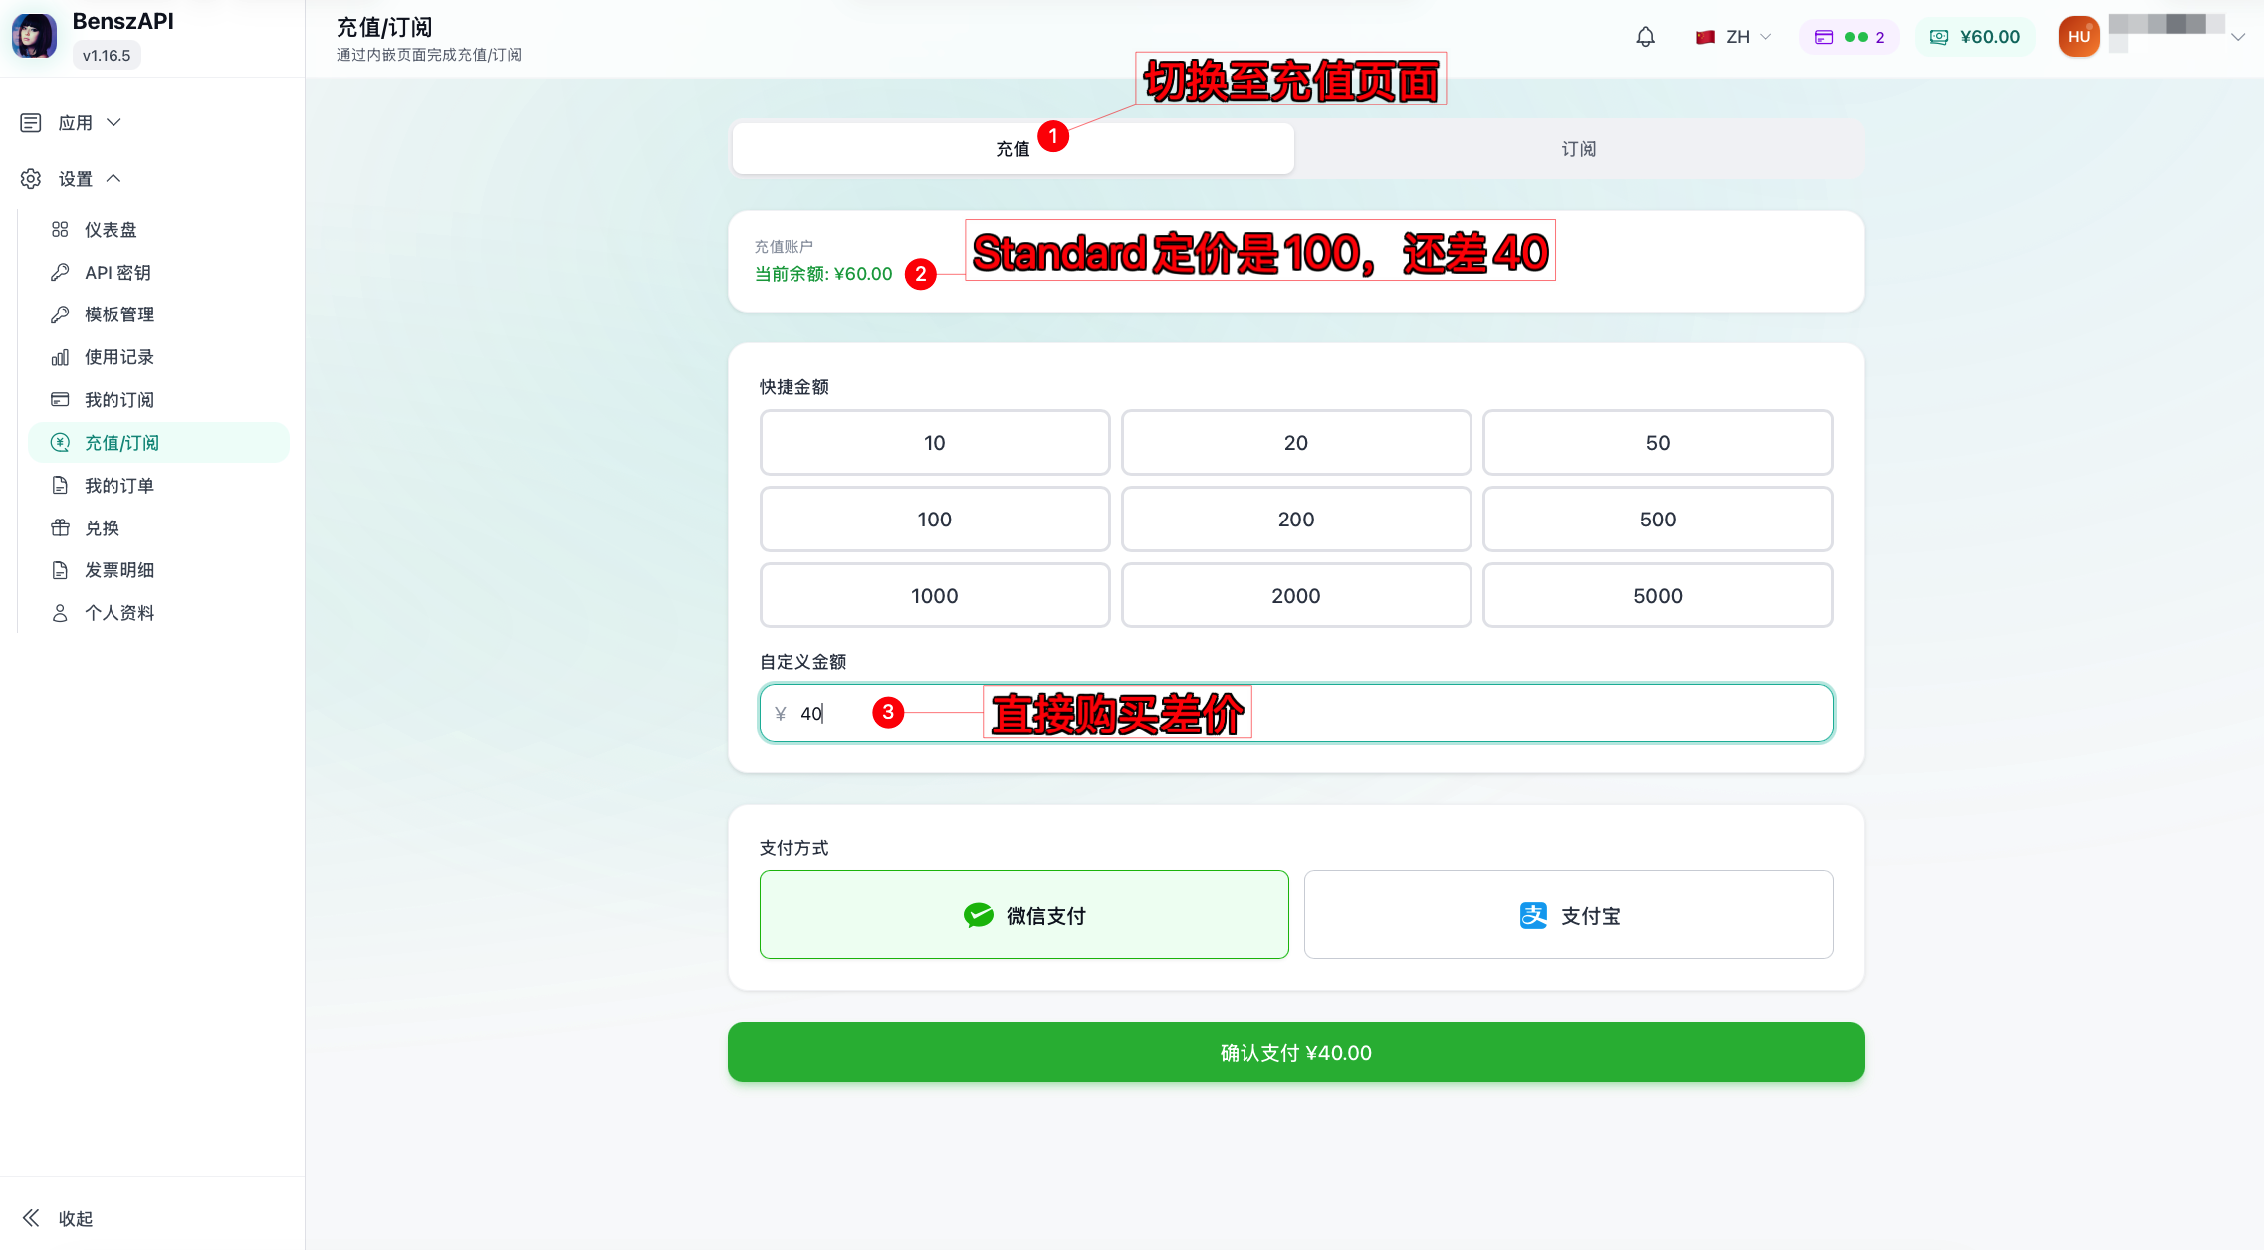The width and height of the screenshot is (2264, 1250).
Task: Choose the 100 quick amount option
Action: (934, 520)
